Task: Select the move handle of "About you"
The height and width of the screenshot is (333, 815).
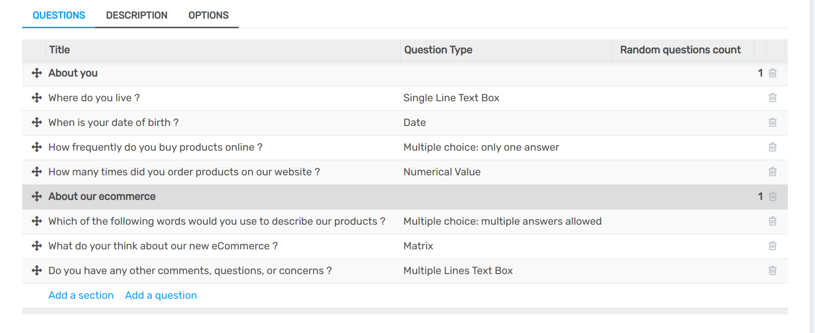Action: 36,73
